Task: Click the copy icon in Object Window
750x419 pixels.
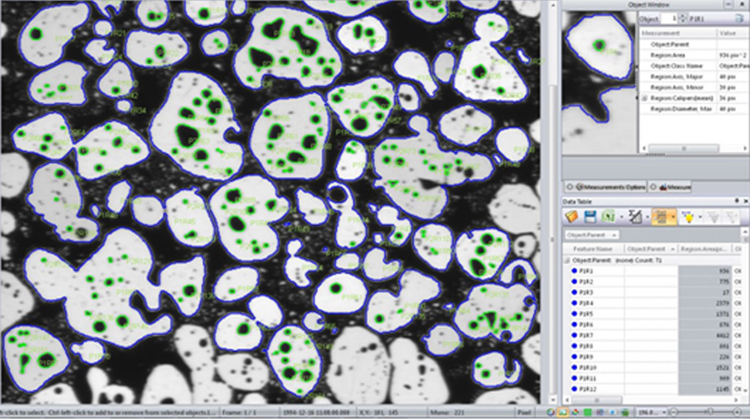Action: pyautogui.click(x=739, y=18)
